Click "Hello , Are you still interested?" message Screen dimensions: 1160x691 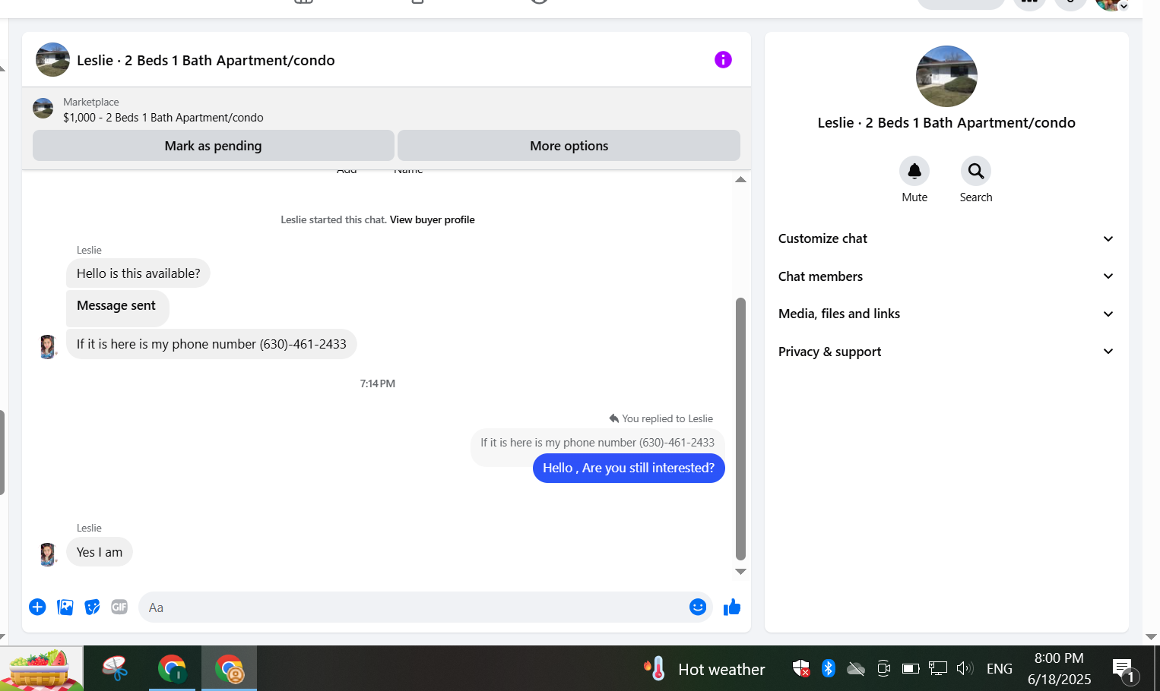click(x=629, y=468)
